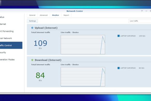Switch to the General tab
Screen dimensions: 151x101
tap(32, 15)
